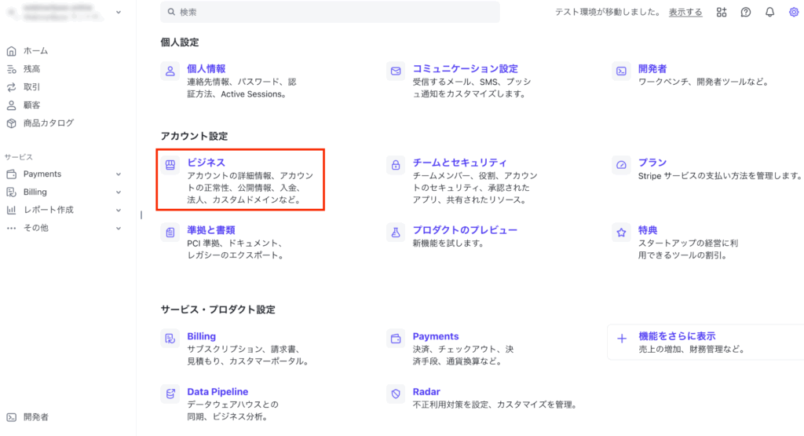
Task: Expand the Billing sidebar section
Action: (119, 192)
